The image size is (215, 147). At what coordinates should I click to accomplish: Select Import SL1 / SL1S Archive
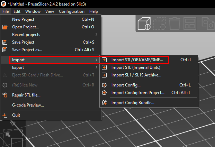point(136,75)
